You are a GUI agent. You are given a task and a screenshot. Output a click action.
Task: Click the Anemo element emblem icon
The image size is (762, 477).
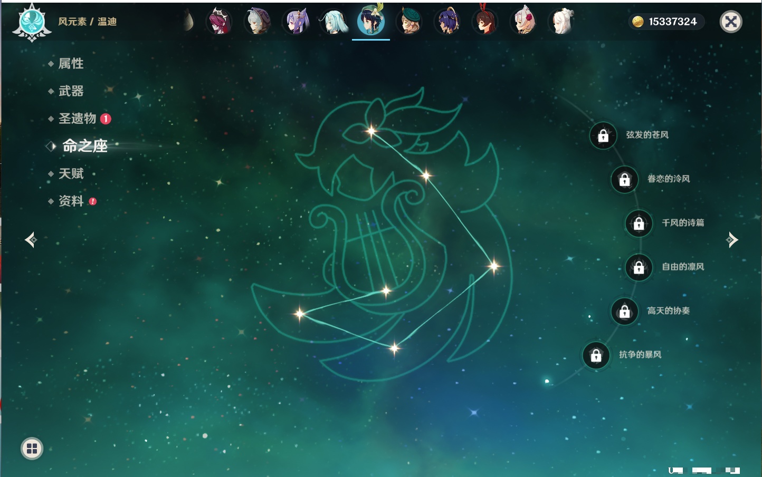coord(32,22)
